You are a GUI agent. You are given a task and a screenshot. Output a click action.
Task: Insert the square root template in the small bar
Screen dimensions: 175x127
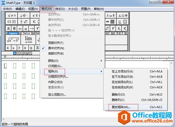click(x=107, y=28)
